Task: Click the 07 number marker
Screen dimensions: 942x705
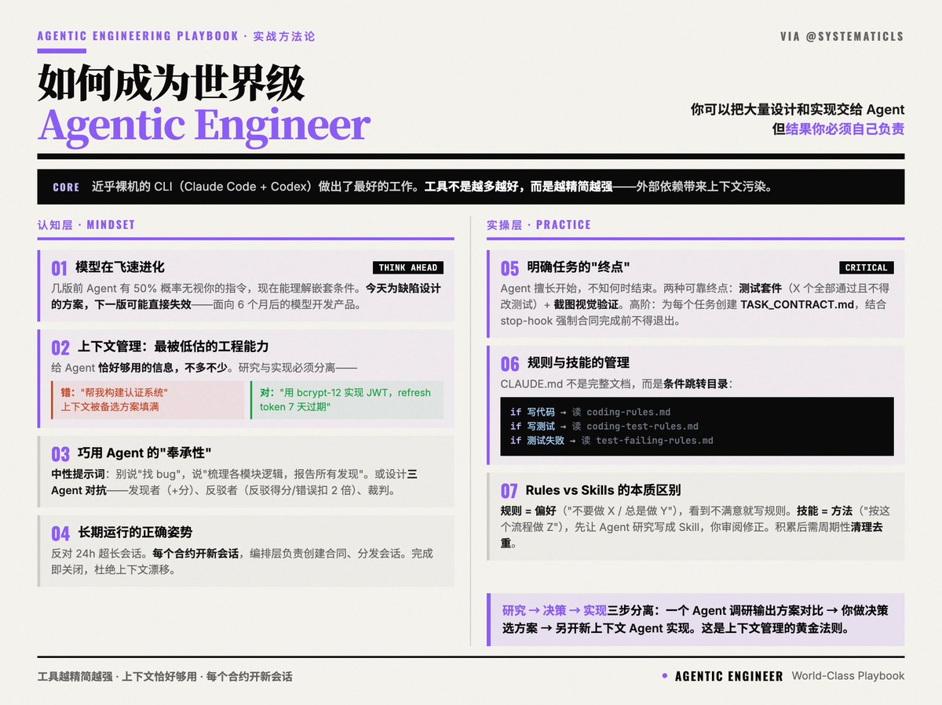Action: pyautogui.click(x=509, y=491)
